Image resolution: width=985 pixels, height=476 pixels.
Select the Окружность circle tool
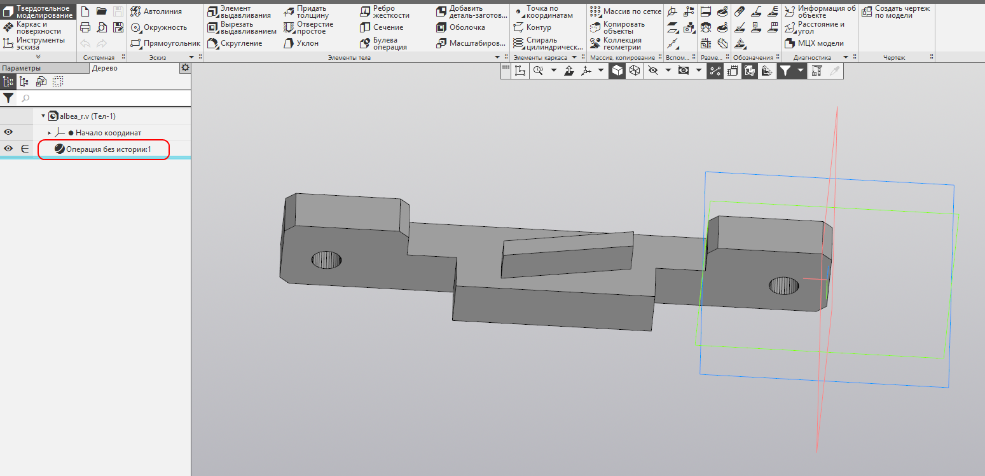click(x=159, y=27)
